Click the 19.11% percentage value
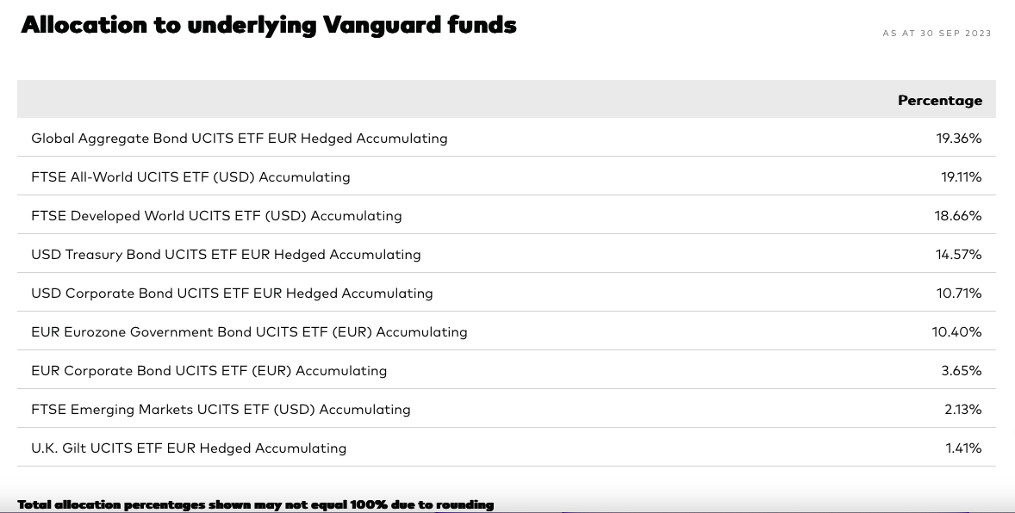Image resolution: width=1015 pixels, height=513 pixels. [962, 176]
